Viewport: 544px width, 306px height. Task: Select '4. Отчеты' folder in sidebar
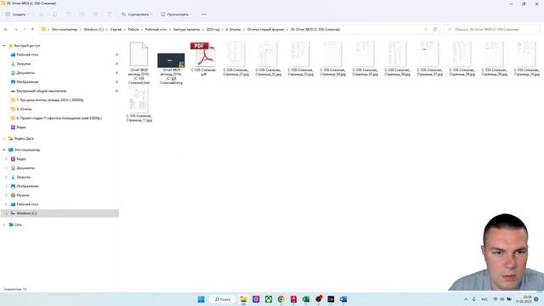click(24, 109)
